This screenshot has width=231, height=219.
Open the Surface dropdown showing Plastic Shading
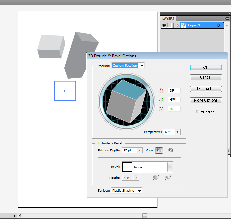[x=139, y=191]
